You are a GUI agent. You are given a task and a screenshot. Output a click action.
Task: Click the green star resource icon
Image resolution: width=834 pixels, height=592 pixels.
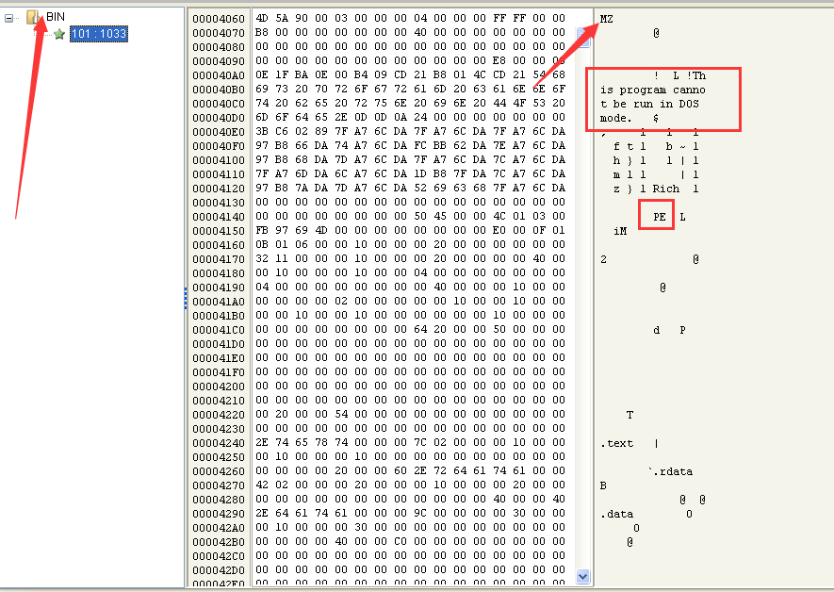(x=59, y=34)
